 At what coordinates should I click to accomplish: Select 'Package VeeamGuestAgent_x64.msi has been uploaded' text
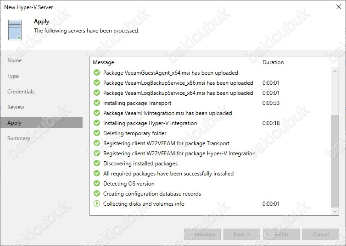click(x=171, y=73)
